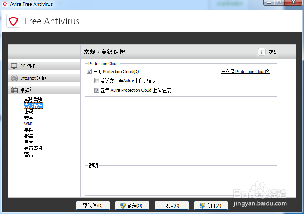Open the PC 防护 section
This screenshot has height=214, width=304.
(44, 66)
